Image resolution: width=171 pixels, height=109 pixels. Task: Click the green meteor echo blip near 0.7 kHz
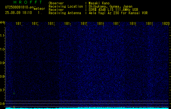pos(14,93)
